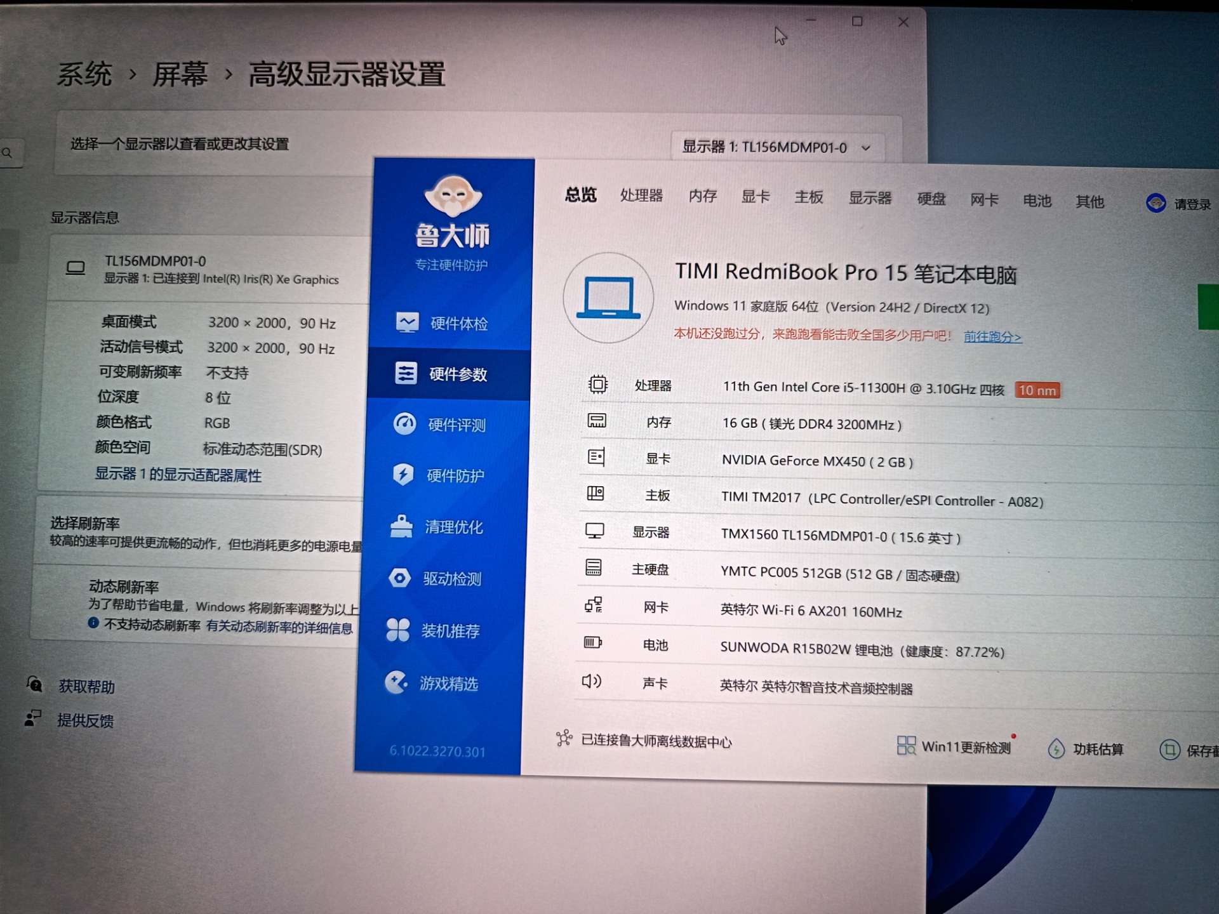Switch to the 显卡 tab
This screenshot has width=1219, height=914.
756,197
